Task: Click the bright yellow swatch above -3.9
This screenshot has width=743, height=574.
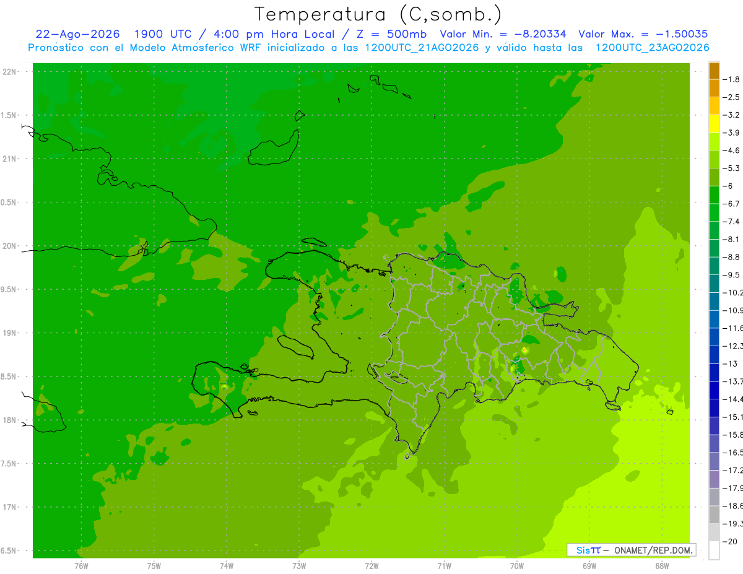Action: pyautogui.click(x=714, y=124)
